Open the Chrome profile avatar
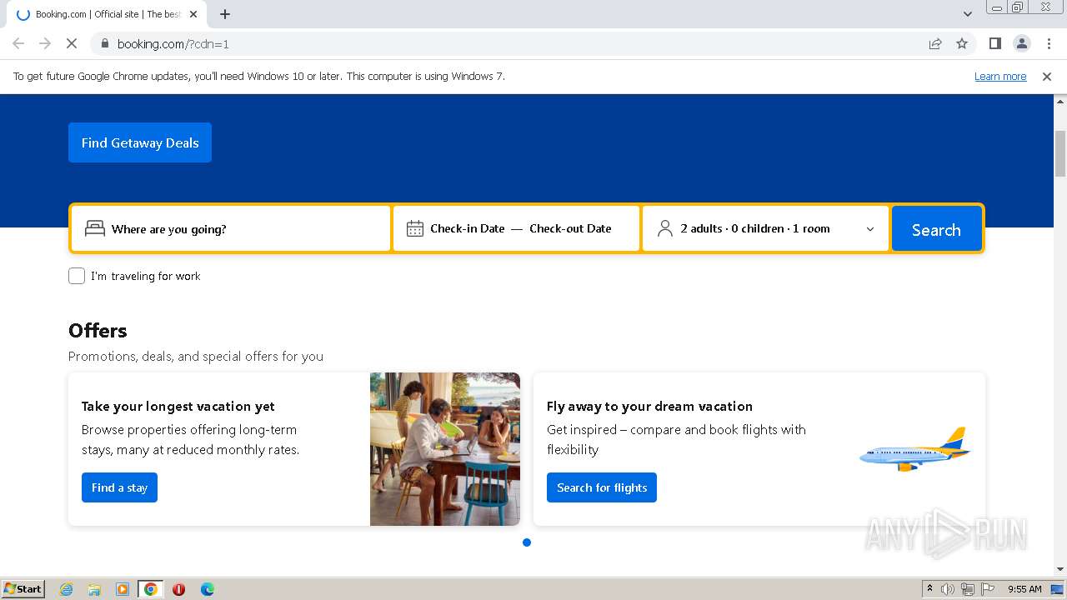 click(1021, 43)
